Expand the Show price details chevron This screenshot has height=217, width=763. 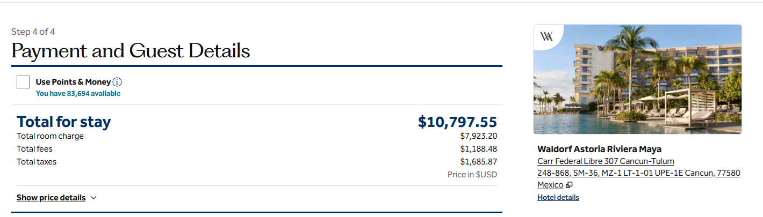coord(93,198)
